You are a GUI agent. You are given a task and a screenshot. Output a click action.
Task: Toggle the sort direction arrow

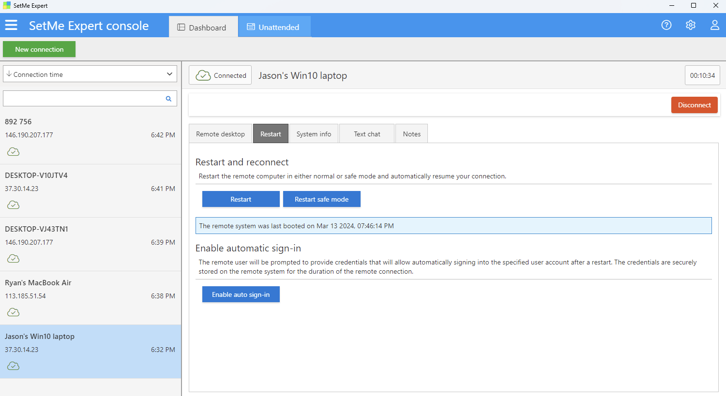coord(9,74)
